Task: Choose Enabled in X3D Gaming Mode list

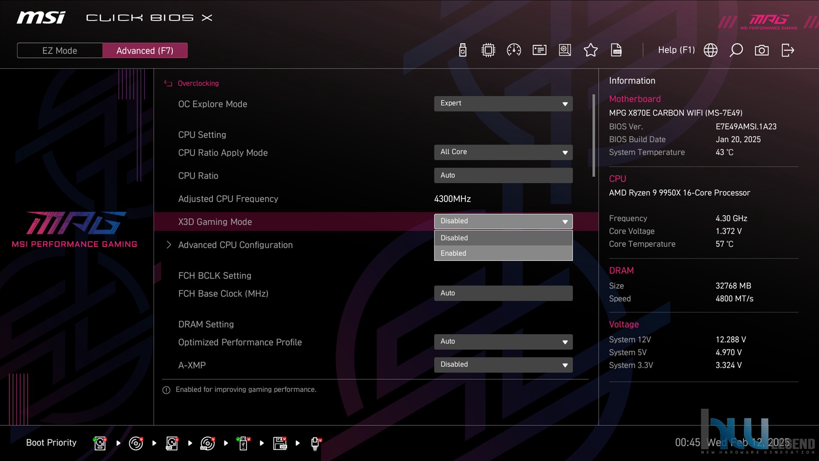Action: click(x=503, y=253)
